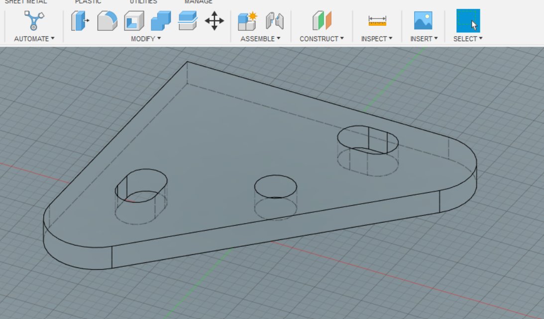The height and width of the screenshot is (319, 544).
Task: Launch the Measure ruler tool
Action: click(x=377, y=21)
